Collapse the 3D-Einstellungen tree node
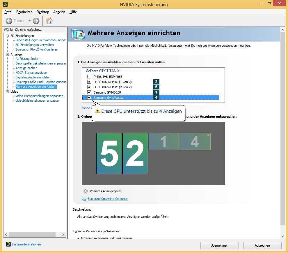 tap(7, 36)
